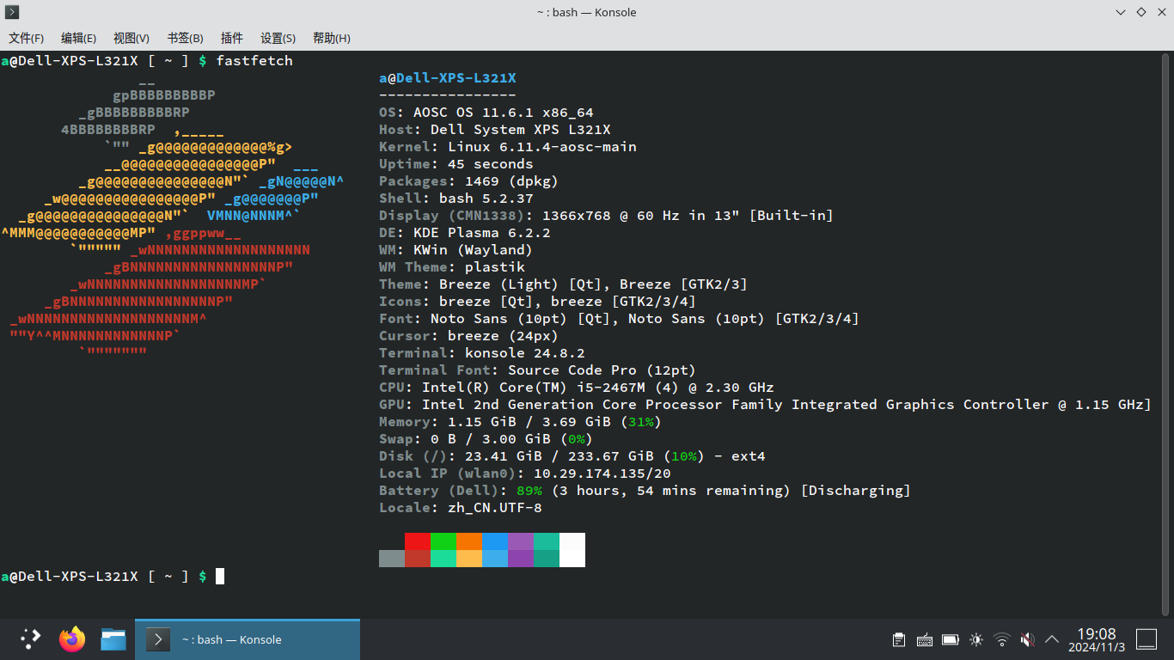This screenshot has width=1174, height=660.
Task: Click 'WM Theme: plastik'
Action: [x=452, y=267]
